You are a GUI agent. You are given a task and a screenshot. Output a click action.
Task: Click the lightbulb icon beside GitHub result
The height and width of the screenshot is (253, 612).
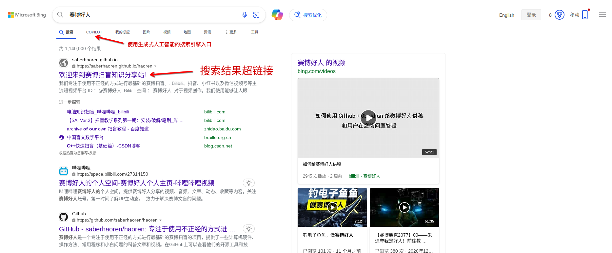click(x=249, y=229)
